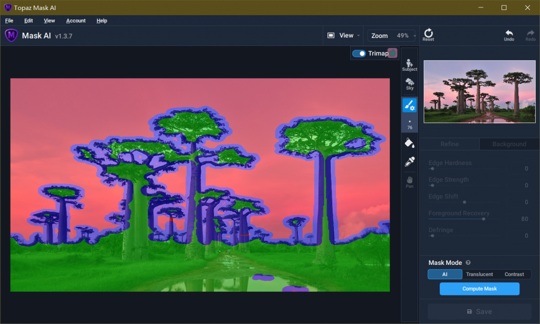Viewport: 540px width, 324px height.
Task: Click the Foreground Recovery slider handle
Action: pos(484,219)
